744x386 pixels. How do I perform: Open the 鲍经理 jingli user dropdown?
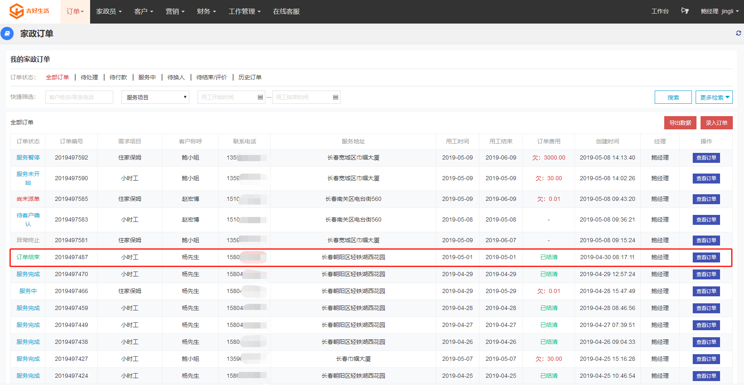coord(720,11)
